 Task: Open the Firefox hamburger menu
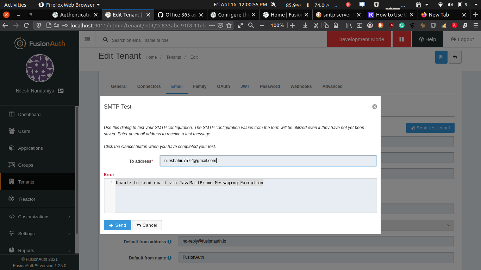click(x=475, y=25)
